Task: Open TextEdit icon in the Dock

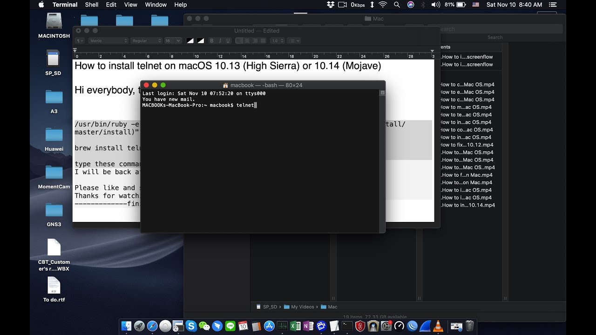Action: (334, 326)
